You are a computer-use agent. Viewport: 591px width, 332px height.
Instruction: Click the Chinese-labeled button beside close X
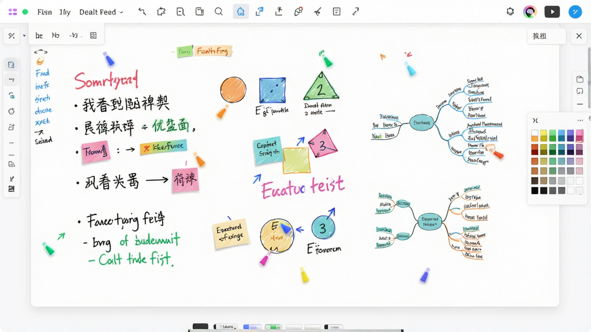547,36
